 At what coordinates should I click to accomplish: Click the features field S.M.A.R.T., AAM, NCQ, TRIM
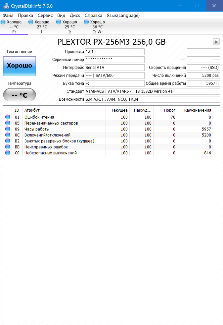(153, 99)
